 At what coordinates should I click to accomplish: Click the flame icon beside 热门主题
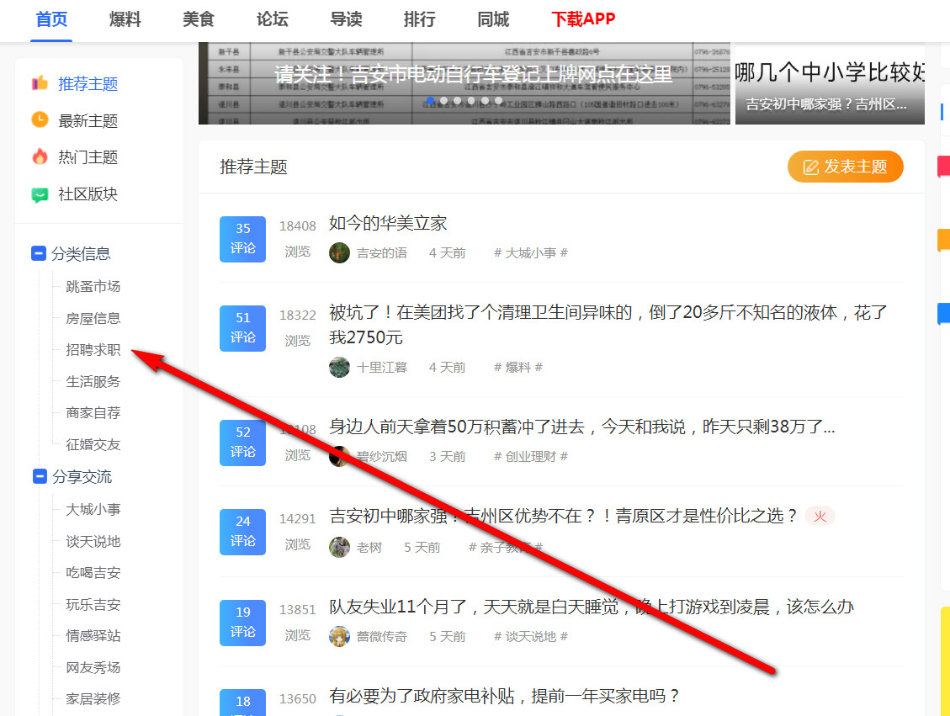pos(40,156)
